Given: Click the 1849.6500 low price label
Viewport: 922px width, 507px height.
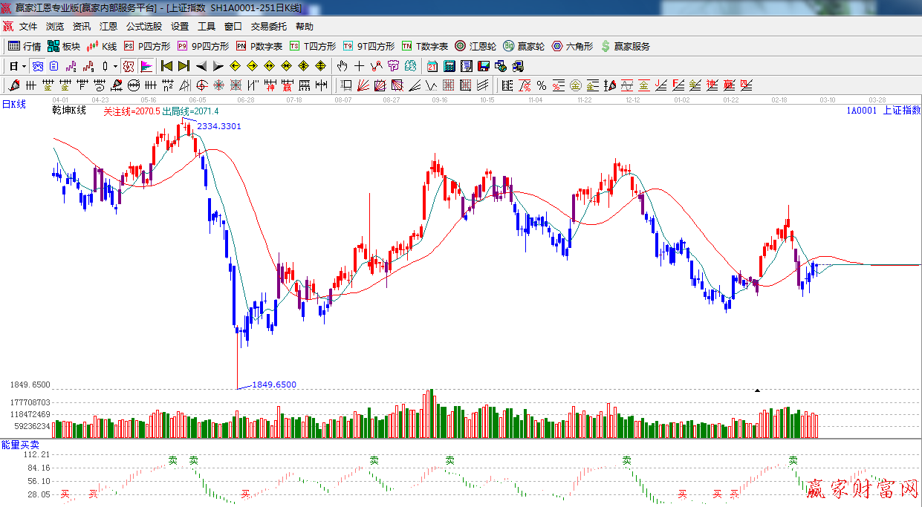Looking at the screenshot, I should (x=274, y=385).
